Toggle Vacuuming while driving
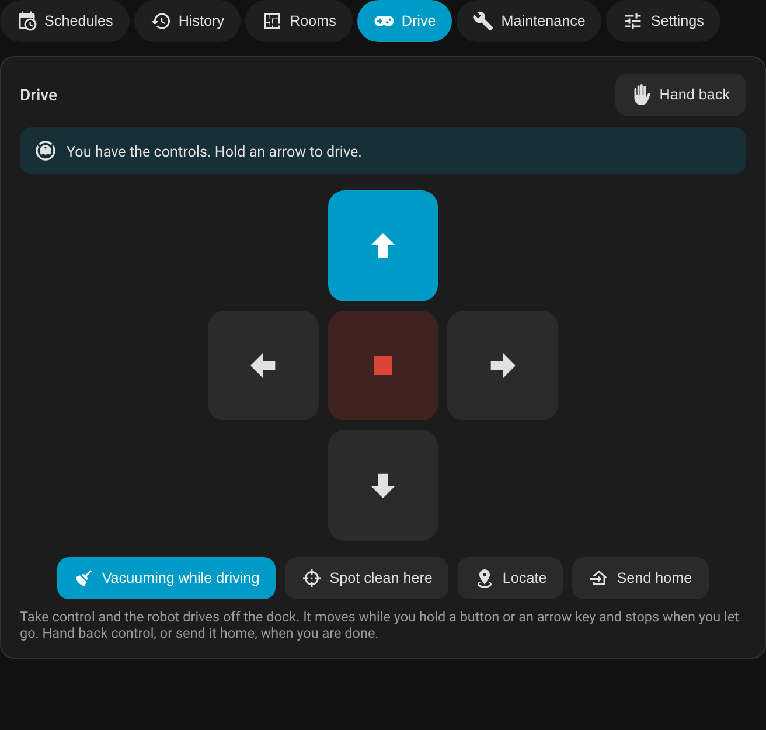Image resolution: width=766 pixels, height=730 pixels. (x=166, y=578)
